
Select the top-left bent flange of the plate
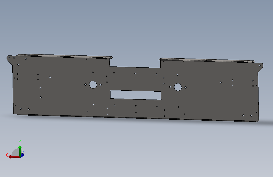[65, 56]
